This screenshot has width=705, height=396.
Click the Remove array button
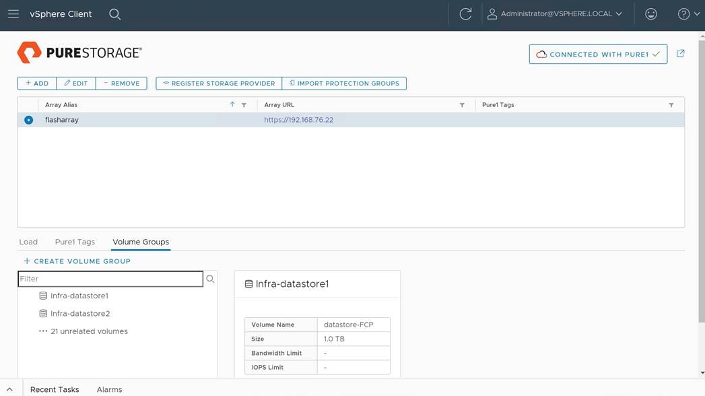tap(121, 83)
